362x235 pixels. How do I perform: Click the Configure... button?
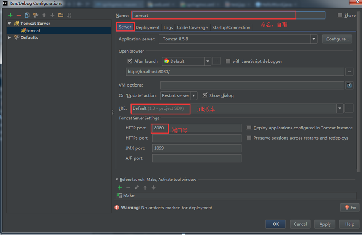coord(337,39)
